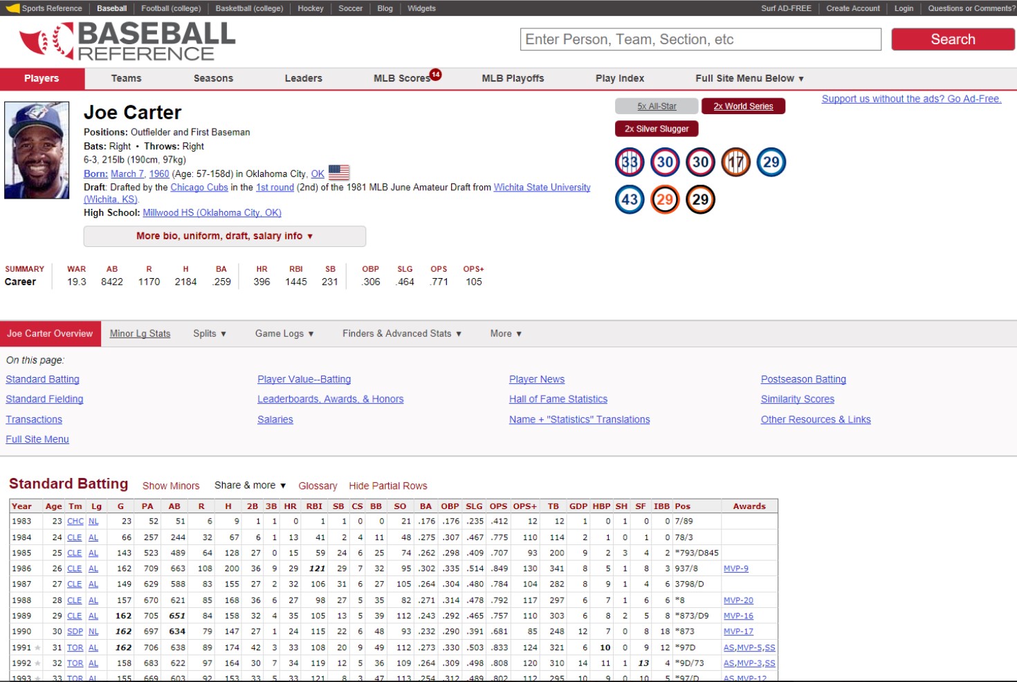Click the star icon in the 1992 row
Viewport: 1017px width, 682px height.
[x=37, y=664]
